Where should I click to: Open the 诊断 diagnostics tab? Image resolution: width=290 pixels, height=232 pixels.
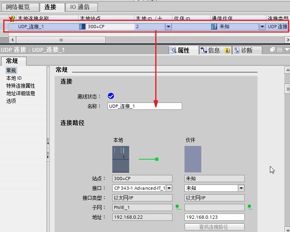point(247,50)
